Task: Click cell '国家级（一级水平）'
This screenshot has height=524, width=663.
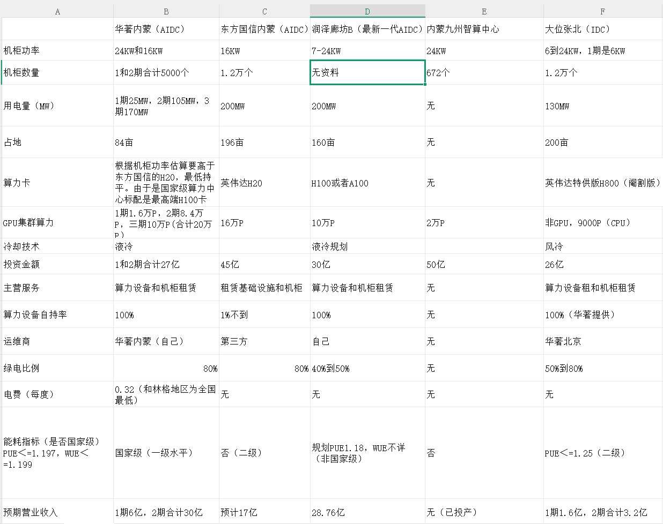Action: (166, 453)
